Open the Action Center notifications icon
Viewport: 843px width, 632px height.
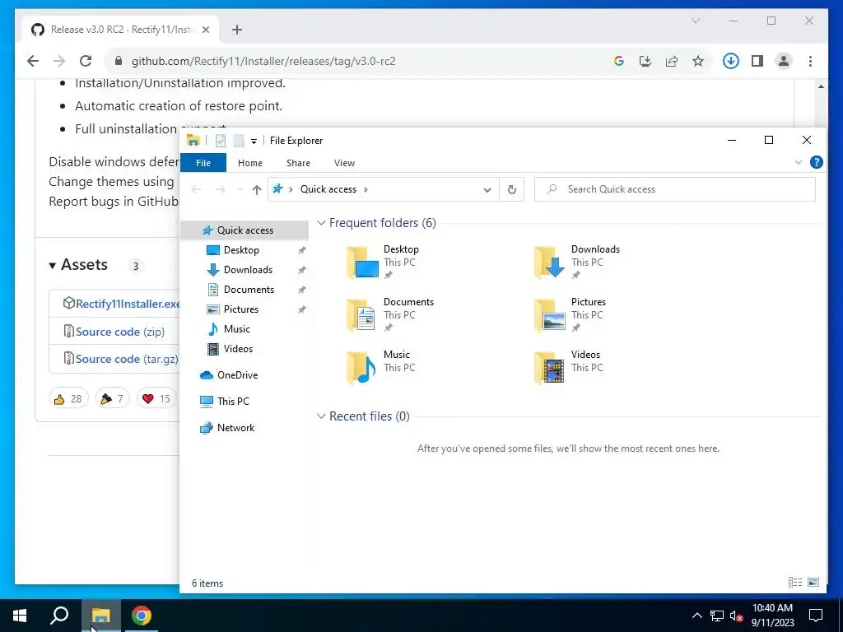click(816, 616)
